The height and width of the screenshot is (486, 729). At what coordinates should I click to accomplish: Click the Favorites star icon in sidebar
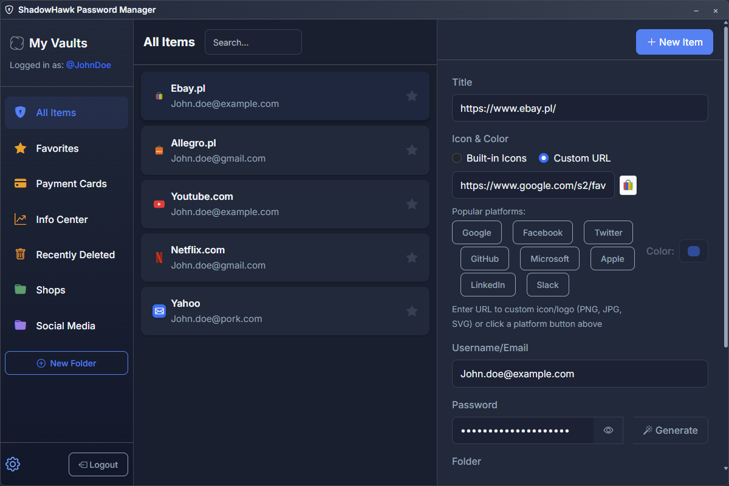[21, 148]
